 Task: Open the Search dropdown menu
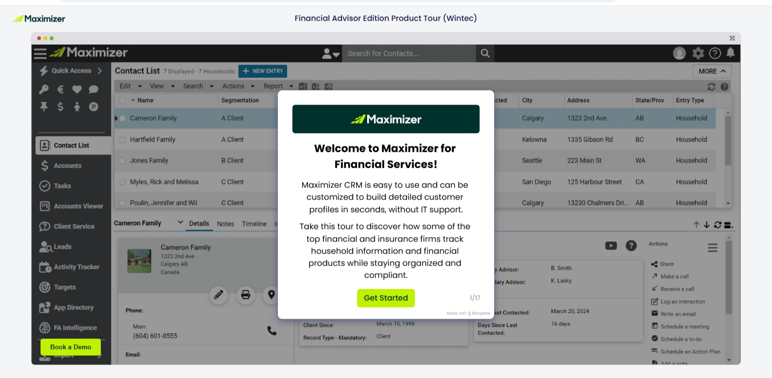(198, 86)
